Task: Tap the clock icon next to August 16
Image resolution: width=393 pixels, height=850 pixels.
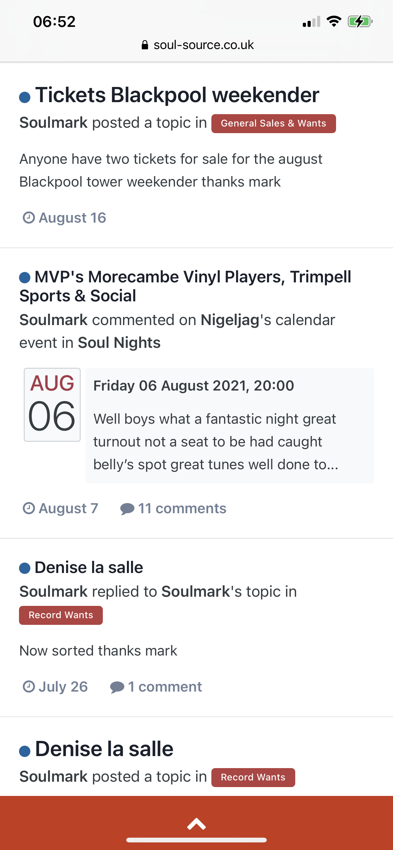Action: (29, 218)
